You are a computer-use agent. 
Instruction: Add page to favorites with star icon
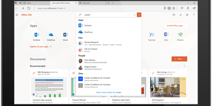pos(174,8)
